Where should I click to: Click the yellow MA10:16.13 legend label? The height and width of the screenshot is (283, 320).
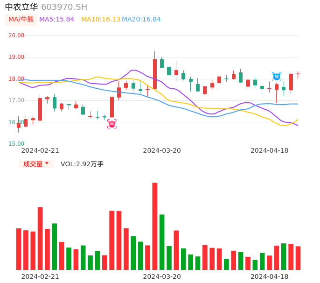click(101, 20)
